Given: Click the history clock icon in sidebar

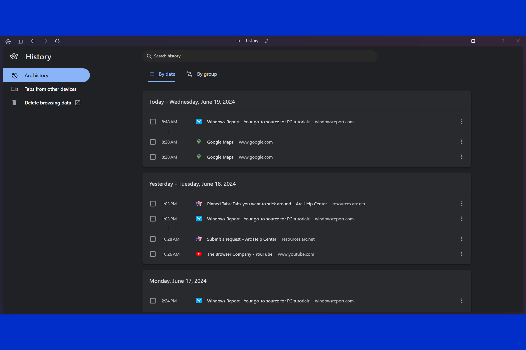Looking at the screenshot, I should (15, 75).
